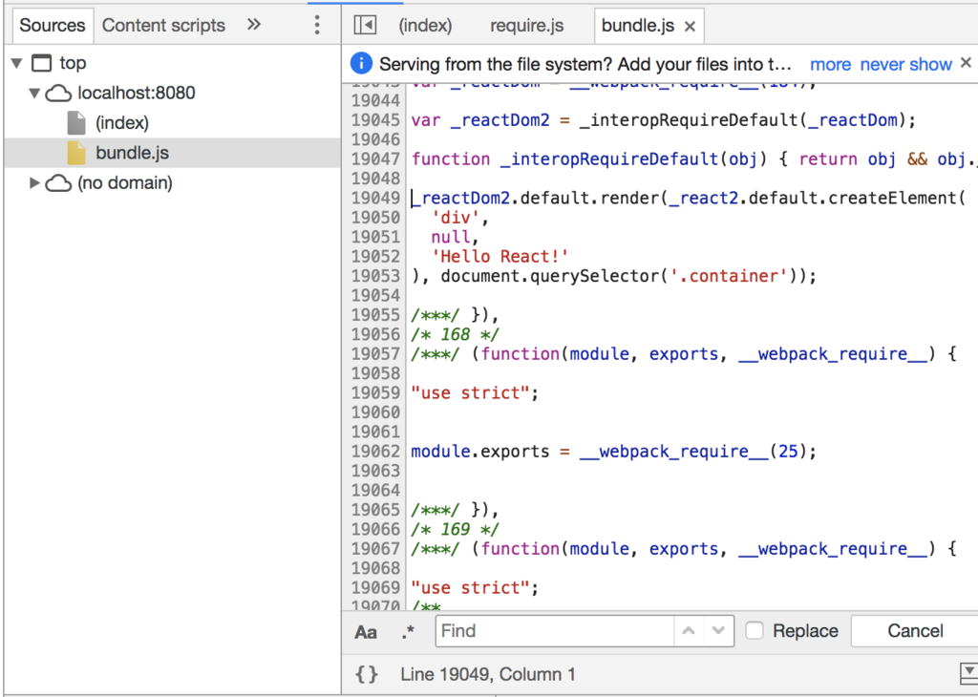Enable the Replace checkbox
This screenshot has width=978, height=697.
(755, 631)
